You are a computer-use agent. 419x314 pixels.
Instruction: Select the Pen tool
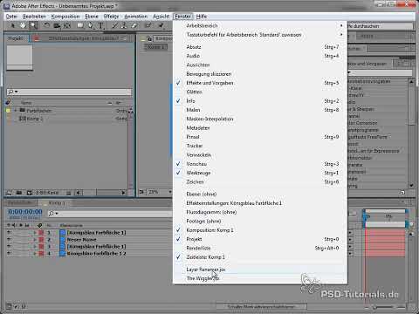coord(91,25)
